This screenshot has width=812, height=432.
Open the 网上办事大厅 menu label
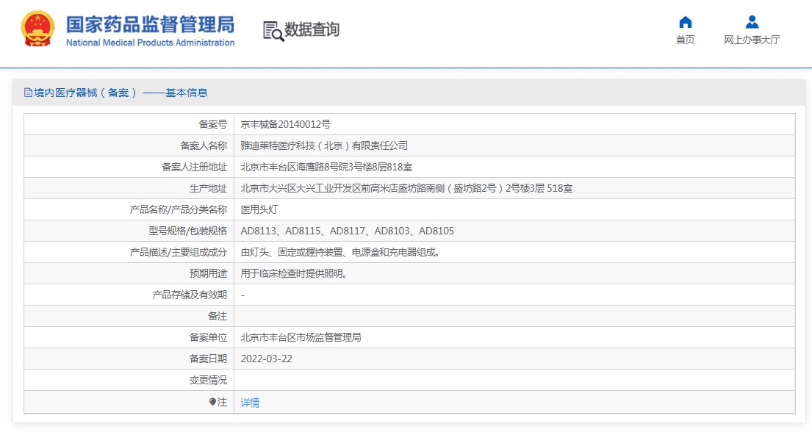(752, 40)
